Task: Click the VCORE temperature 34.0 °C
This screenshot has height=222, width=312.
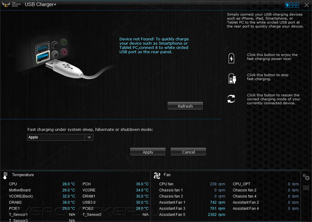Action: coord(142,190)
